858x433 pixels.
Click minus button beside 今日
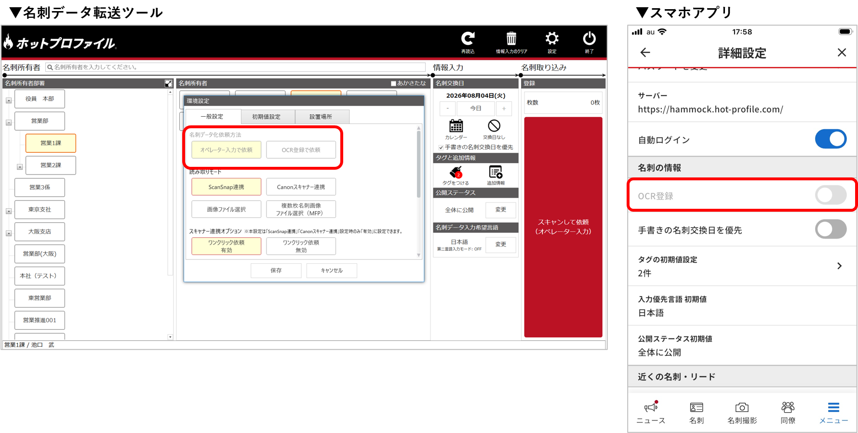pyautogui.click(x=447, y=108)
